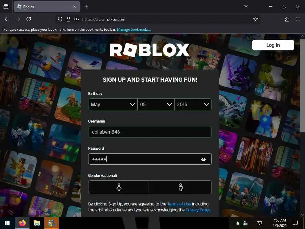The image size is (305, 229).
Task: Click the Gender (optional) label
Action: pos(102,175)
